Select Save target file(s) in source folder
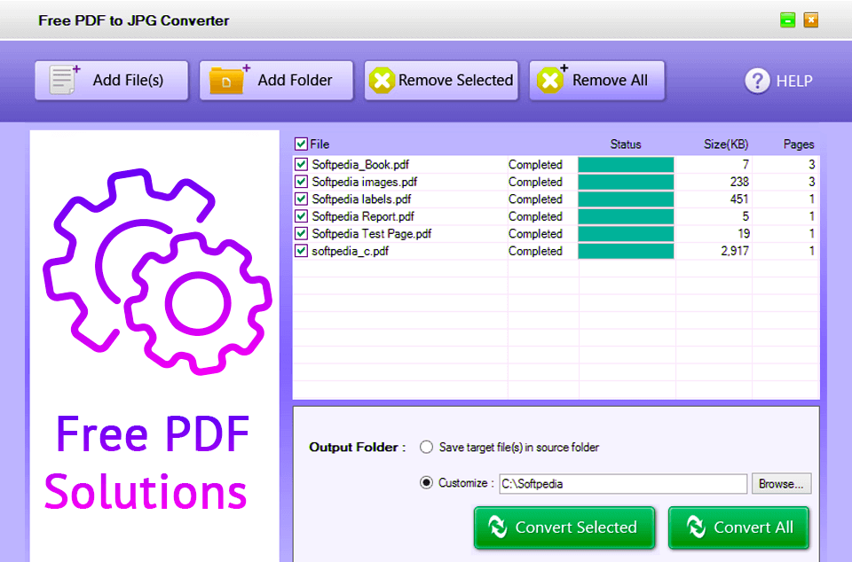 coord(426,448)
